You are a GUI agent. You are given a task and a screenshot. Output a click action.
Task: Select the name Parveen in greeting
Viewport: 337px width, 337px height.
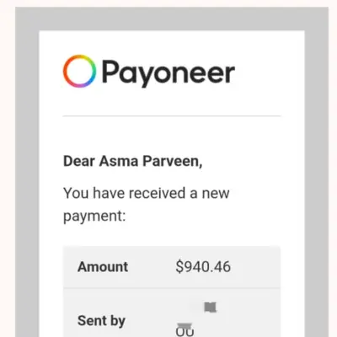click(173, 162)
